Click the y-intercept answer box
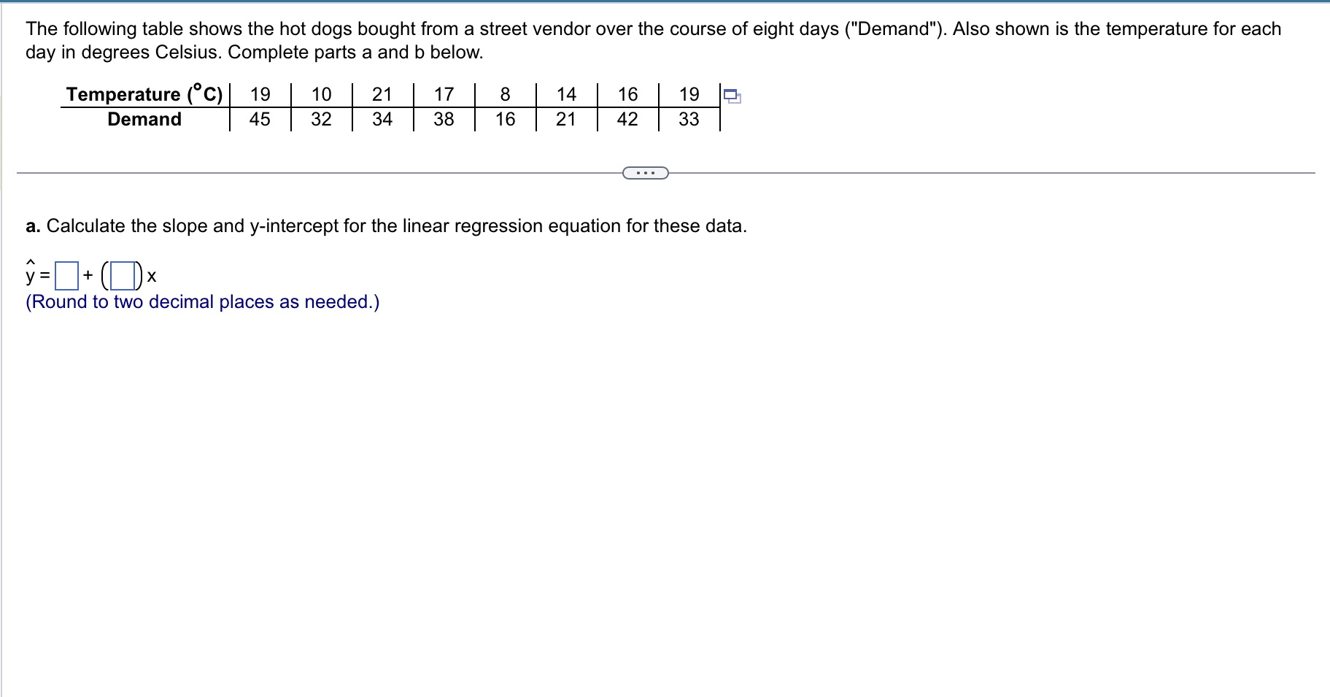Image resolution: width=1330 pixels, height=697 pixels. 66,275
